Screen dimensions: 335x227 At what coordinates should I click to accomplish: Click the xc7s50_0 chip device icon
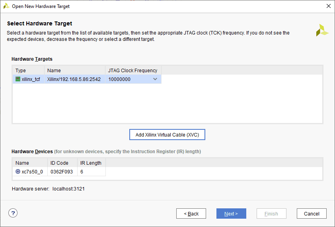click(x=18, y=172)
